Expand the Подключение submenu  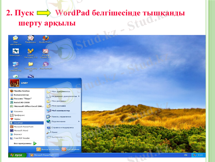click(x=63, y=122)
